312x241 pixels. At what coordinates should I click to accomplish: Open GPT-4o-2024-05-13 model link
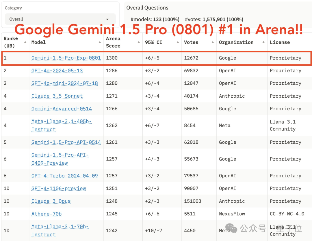57,71
